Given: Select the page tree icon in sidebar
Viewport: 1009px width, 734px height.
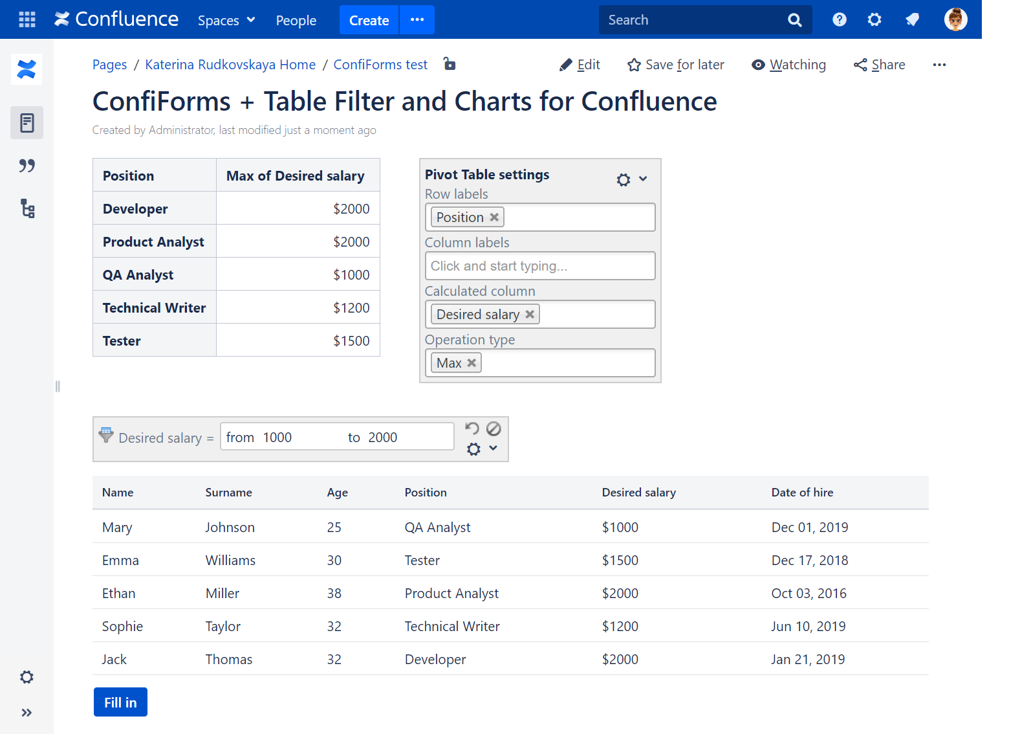Looking at the screenshot, I should pos(27,208).
